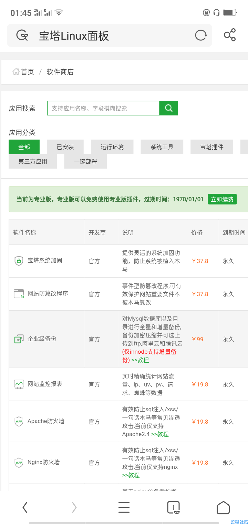Go back with browser back arrow
Image resolution: width=248 pixels, height=524 pixels.
pos(25,507)
